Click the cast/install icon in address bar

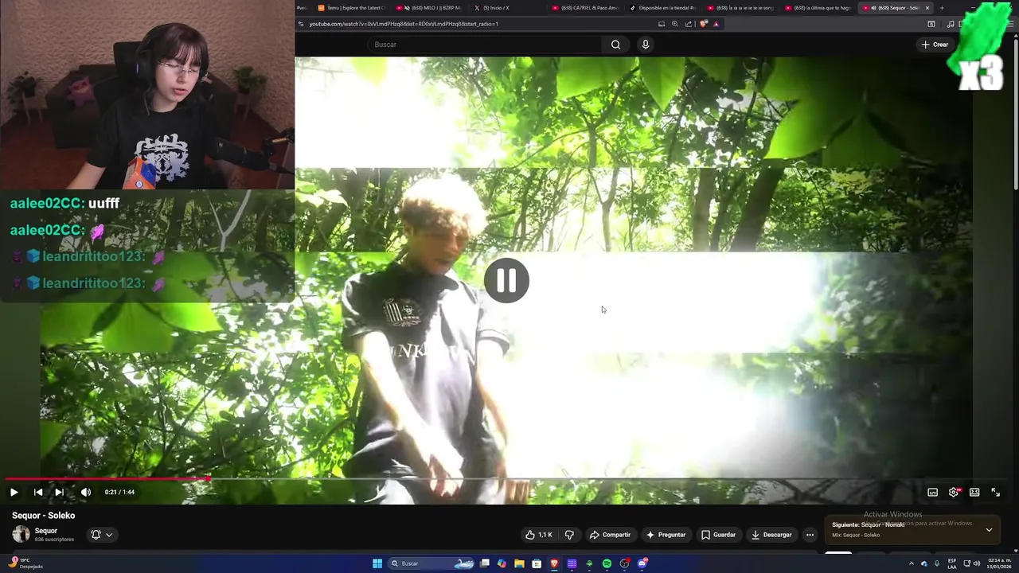661,24
